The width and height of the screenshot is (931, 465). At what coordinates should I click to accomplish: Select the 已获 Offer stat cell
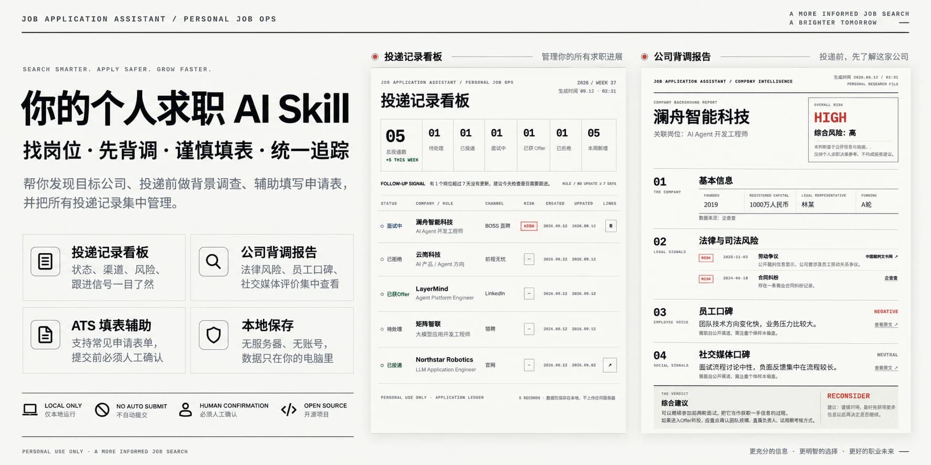coord(533,145)
